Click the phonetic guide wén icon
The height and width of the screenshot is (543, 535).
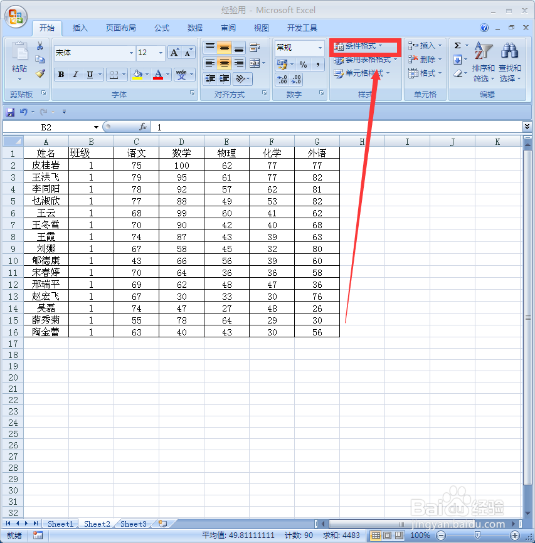tap(181, 75)
